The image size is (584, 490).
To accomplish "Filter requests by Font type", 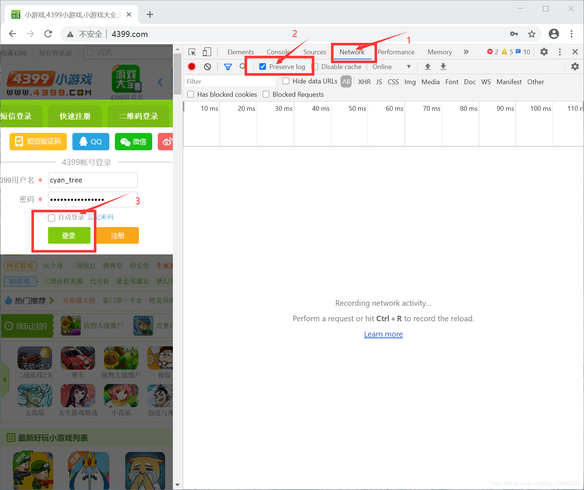I will coord(452,82).
